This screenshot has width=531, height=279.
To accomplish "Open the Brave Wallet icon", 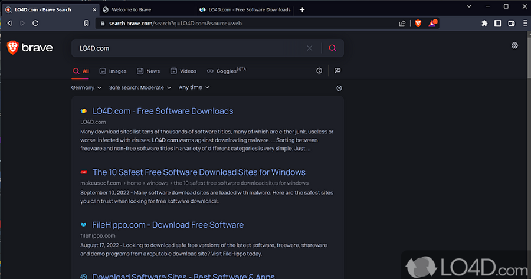I will coord(512,24).
